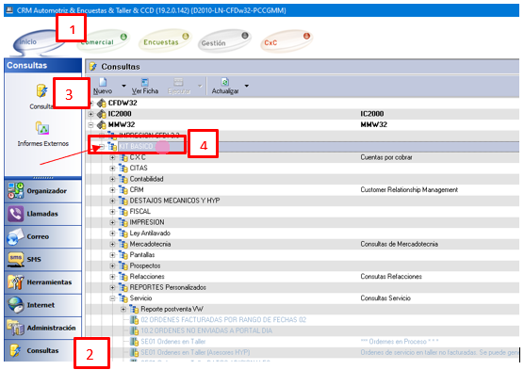Image resolution: width=524 pixels, height=370 pixels.
Task: Click Consultas Refacciones description text
Action: [x=391, y=277]
